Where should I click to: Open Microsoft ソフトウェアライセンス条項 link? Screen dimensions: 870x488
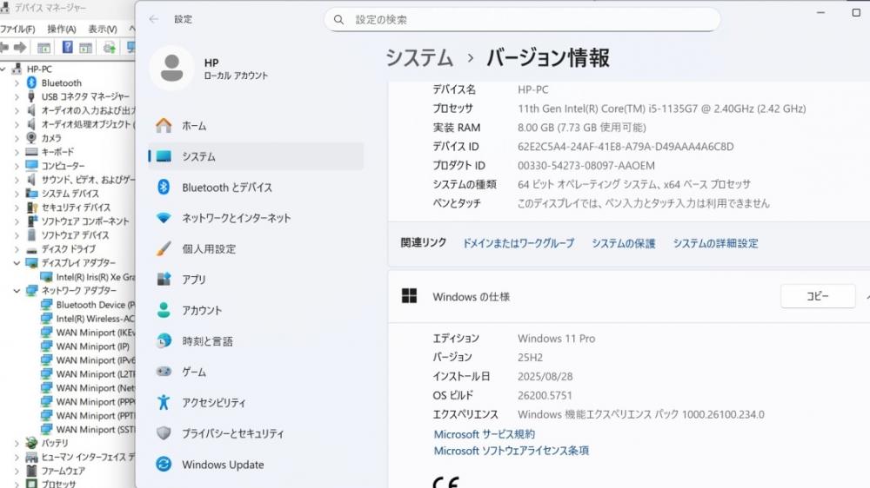click(x=511, y=451)
